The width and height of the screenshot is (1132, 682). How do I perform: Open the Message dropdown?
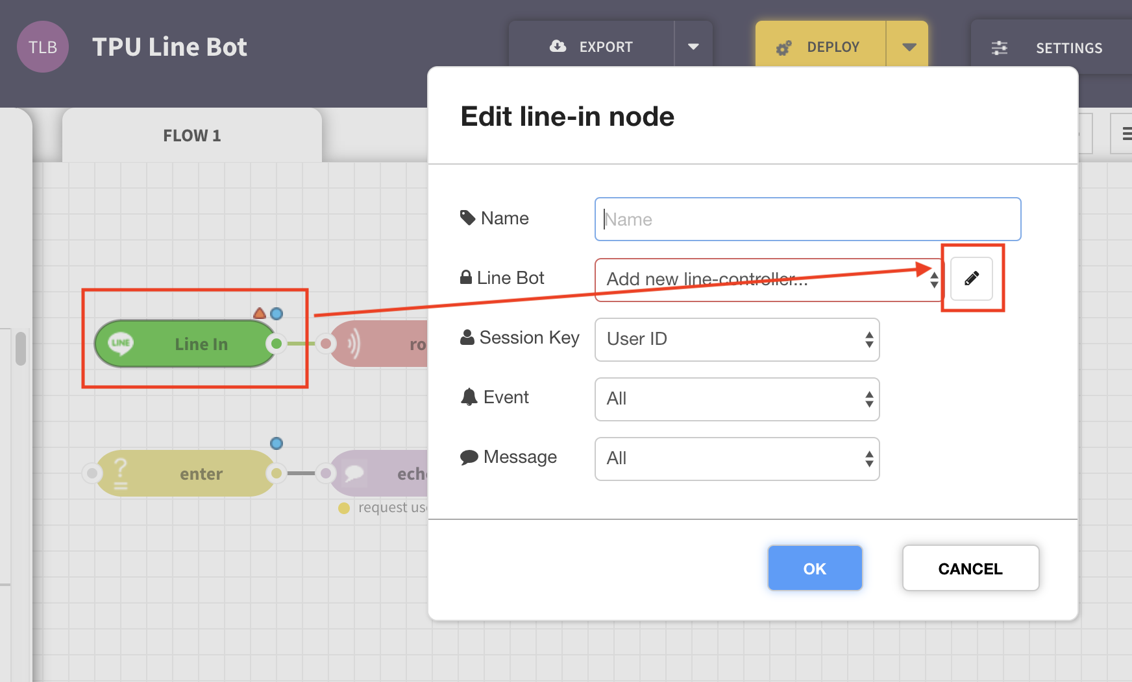[x=737, y=458]
